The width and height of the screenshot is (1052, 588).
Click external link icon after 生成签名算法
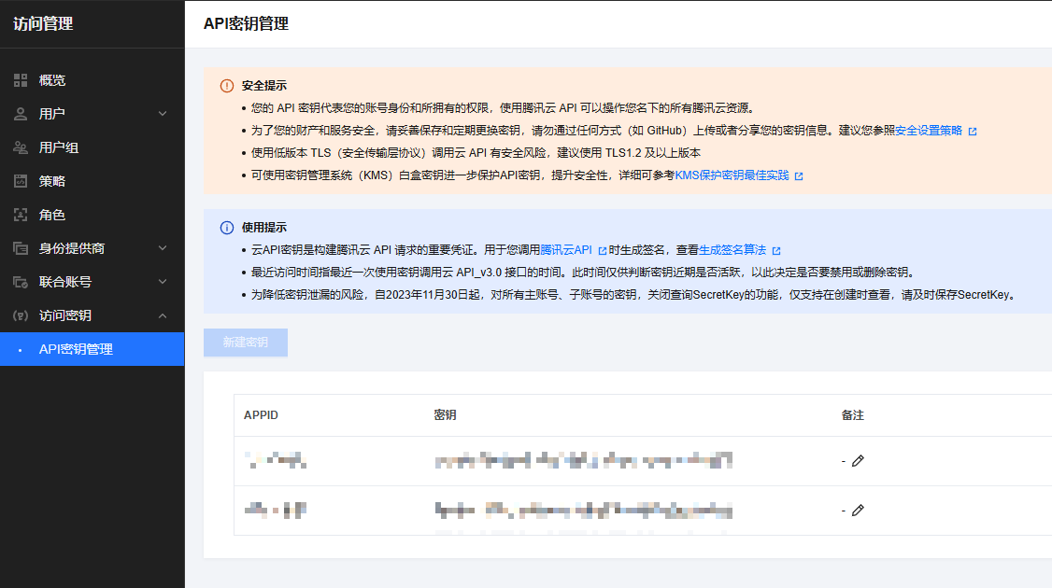(776, 251)
